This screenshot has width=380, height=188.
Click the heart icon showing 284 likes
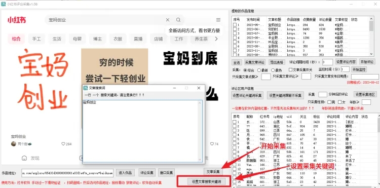pos(63,144)
